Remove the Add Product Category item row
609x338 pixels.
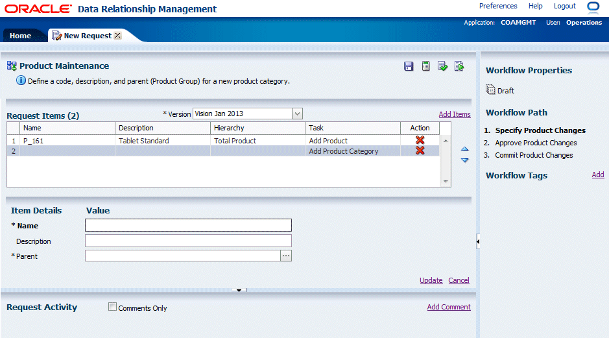pos(420,151)
